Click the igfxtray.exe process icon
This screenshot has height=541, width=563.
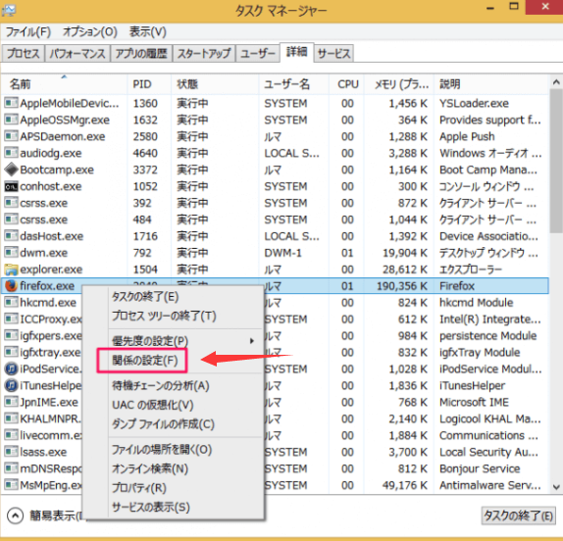(11, 352)
